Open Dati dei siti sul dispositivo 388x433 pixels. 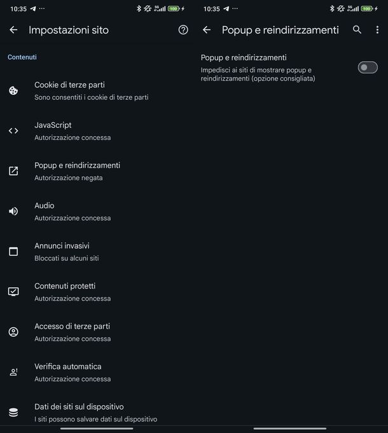pos(95,412)
